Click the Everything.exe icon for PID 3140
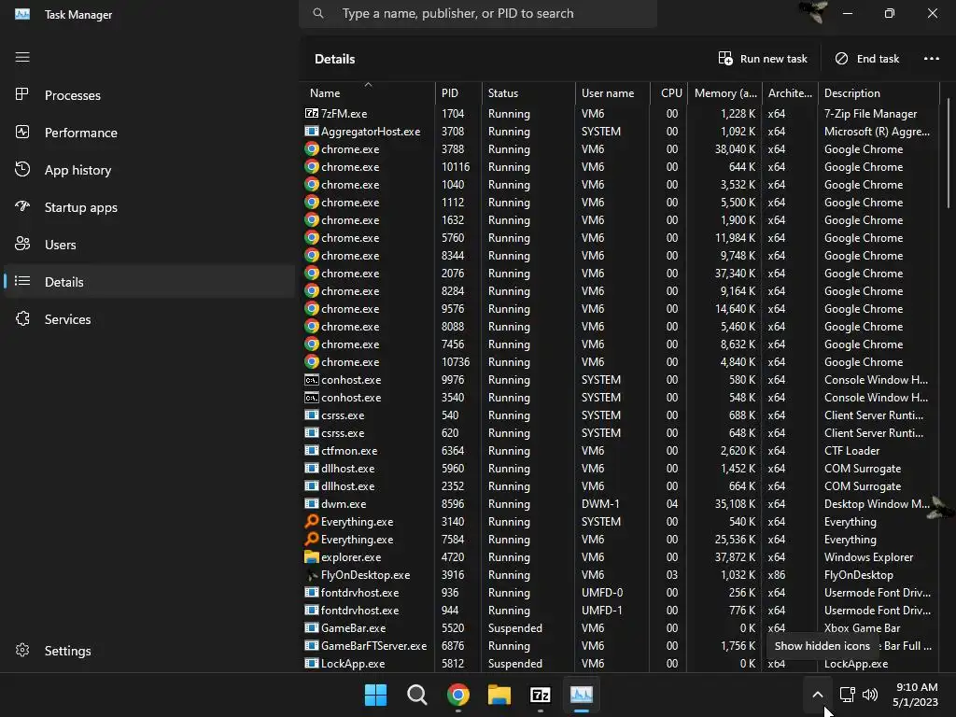 312,521
